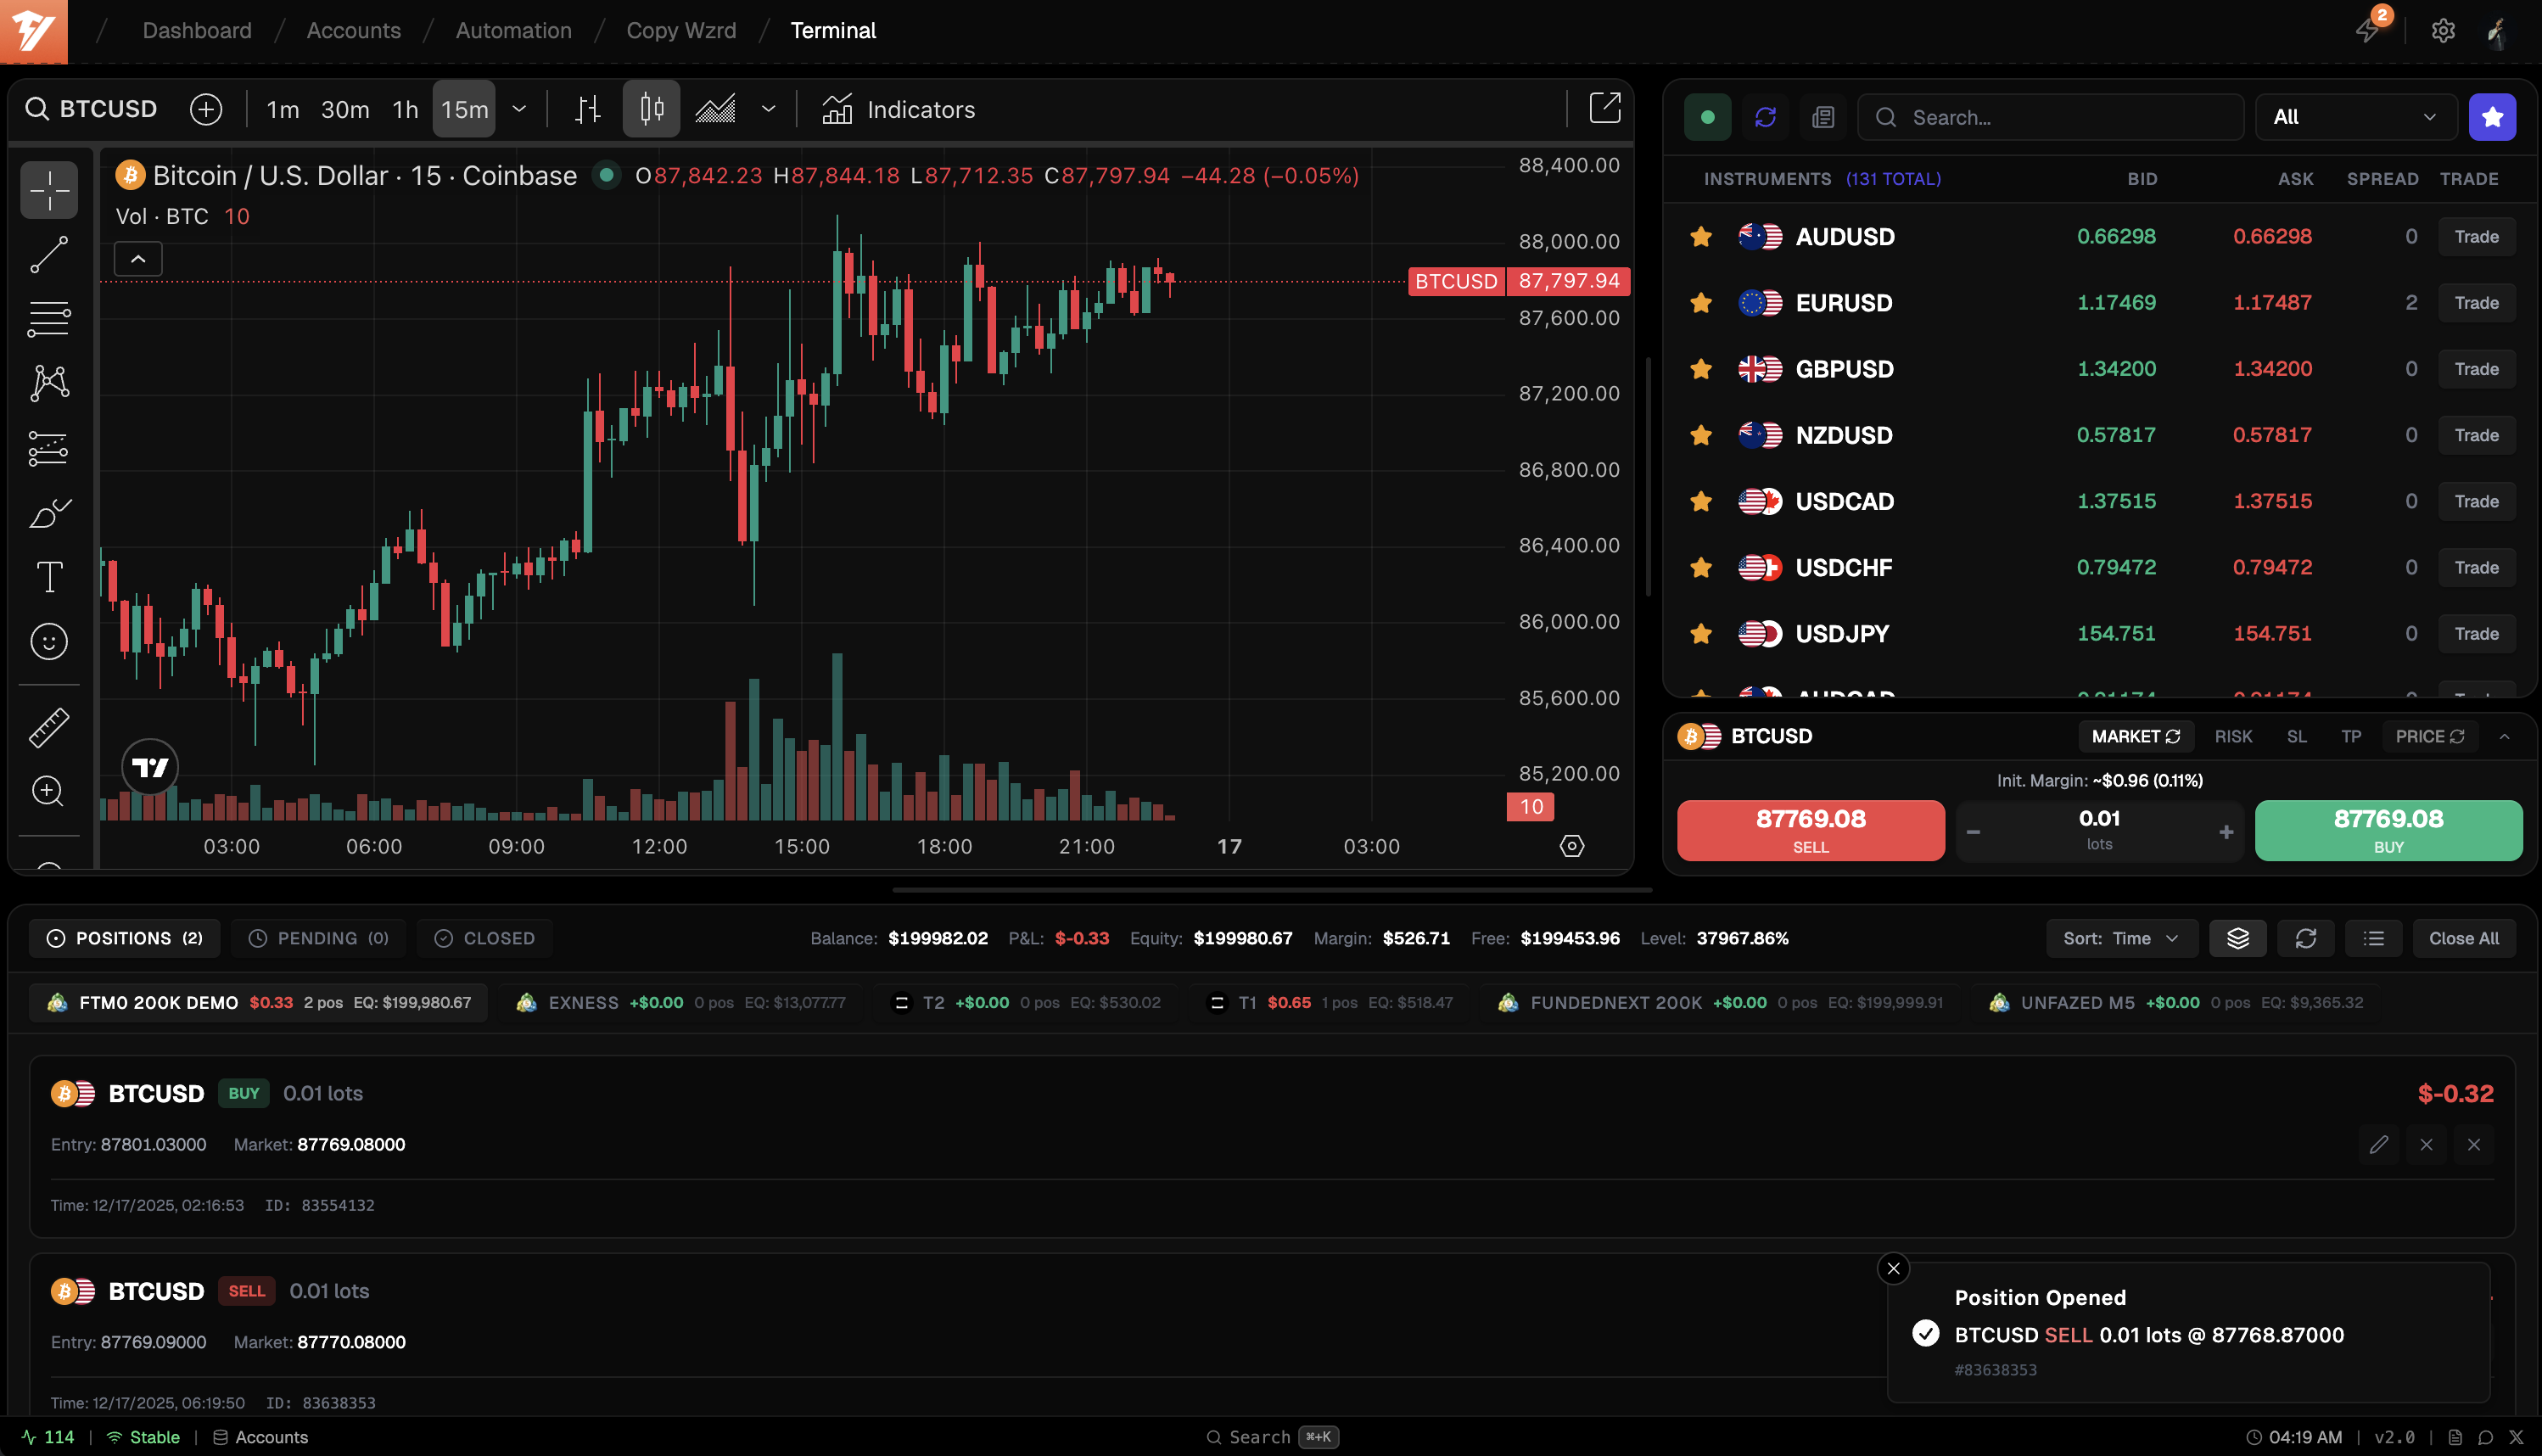The height and width of the screenshot is (1456, 2542).
Task: Open the settings gear in the top bar
Action: point(2443,30)
